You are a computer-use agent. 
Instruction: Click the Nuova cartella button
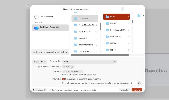pos(39,90)
